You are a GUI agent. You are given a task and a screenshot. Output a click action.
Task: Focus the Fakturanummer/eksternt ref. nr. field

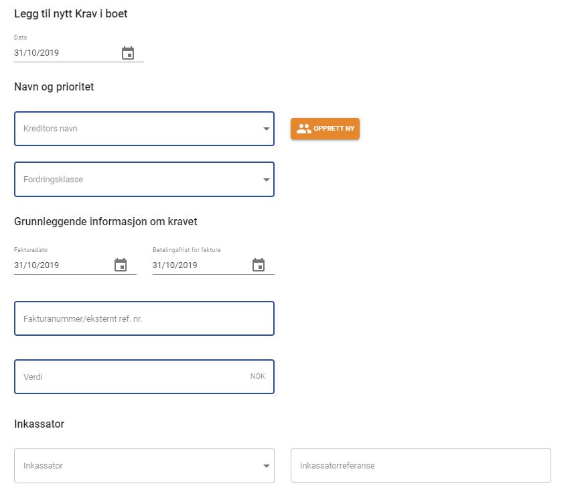pos(144,319)
